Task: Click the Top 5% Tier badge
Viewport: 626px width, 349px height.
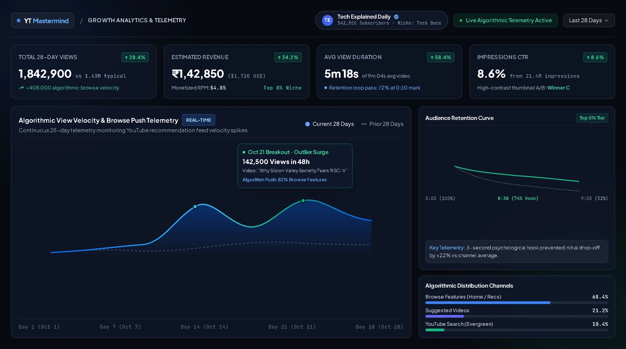Action: coord(592,118)
